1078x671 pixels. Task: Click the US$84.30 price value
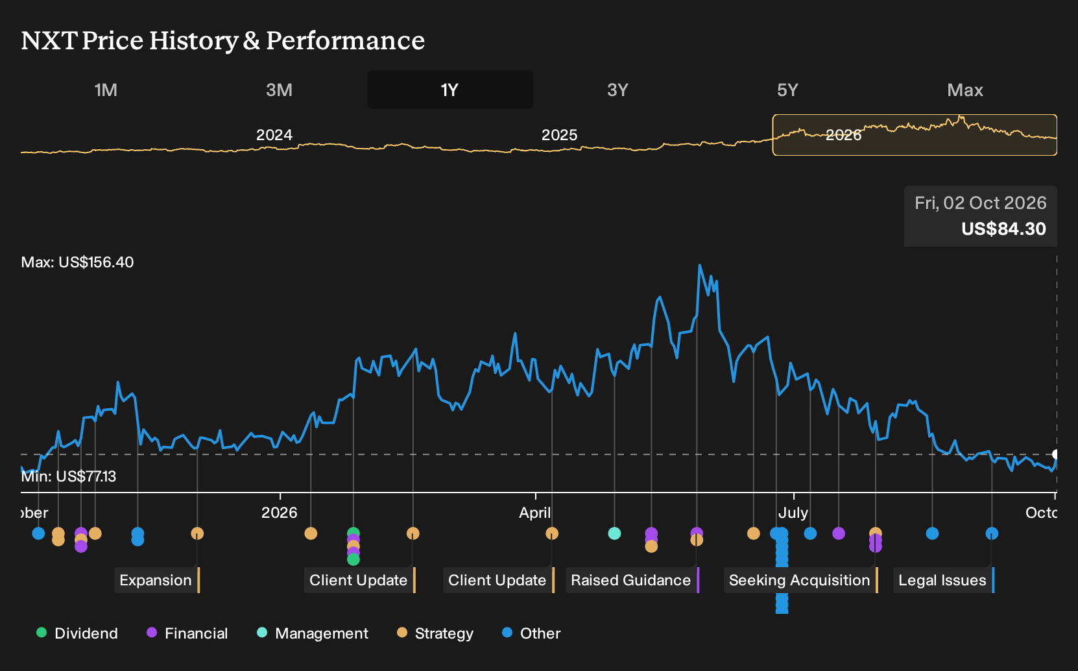[1003, 229]
